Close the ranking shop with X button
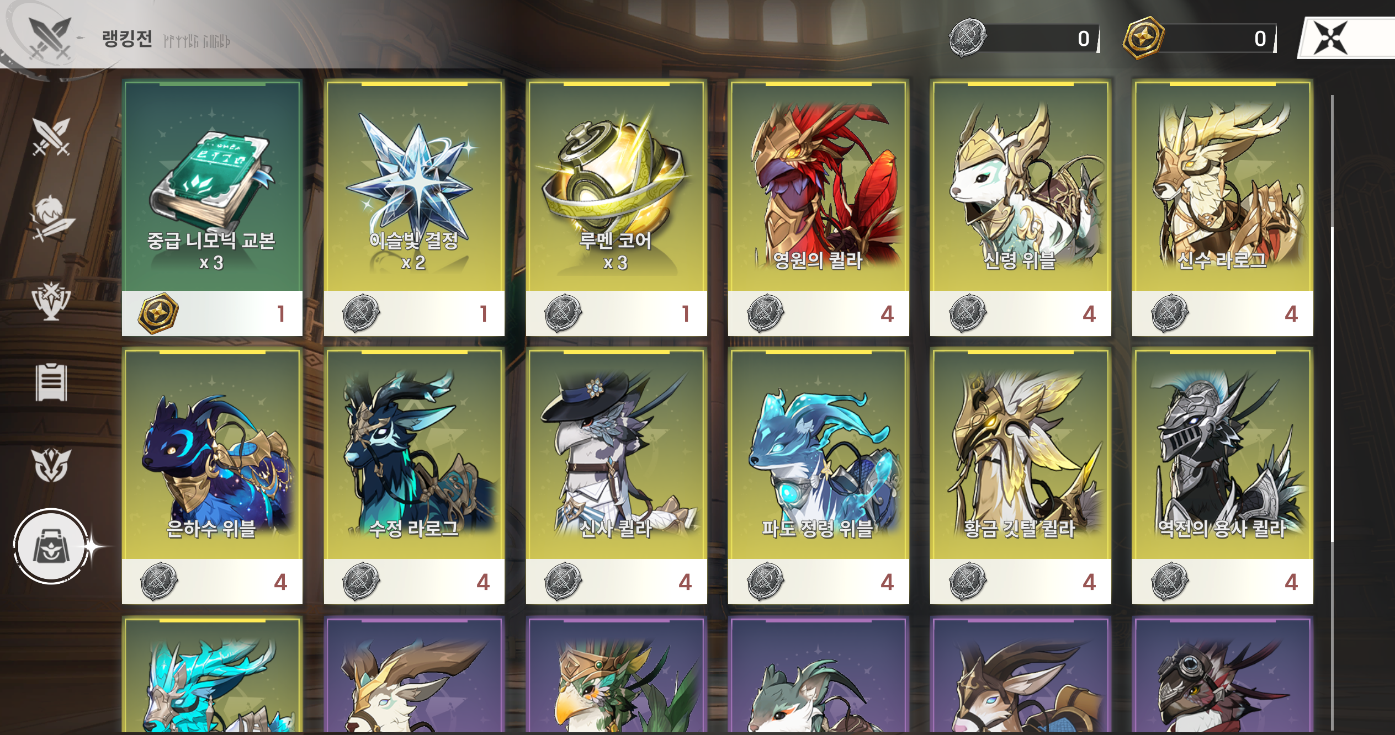 [1330, 38]
